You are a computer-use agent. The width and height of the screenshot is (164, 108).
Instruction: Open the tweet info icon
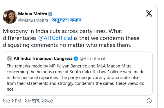(x=149, y=101)
